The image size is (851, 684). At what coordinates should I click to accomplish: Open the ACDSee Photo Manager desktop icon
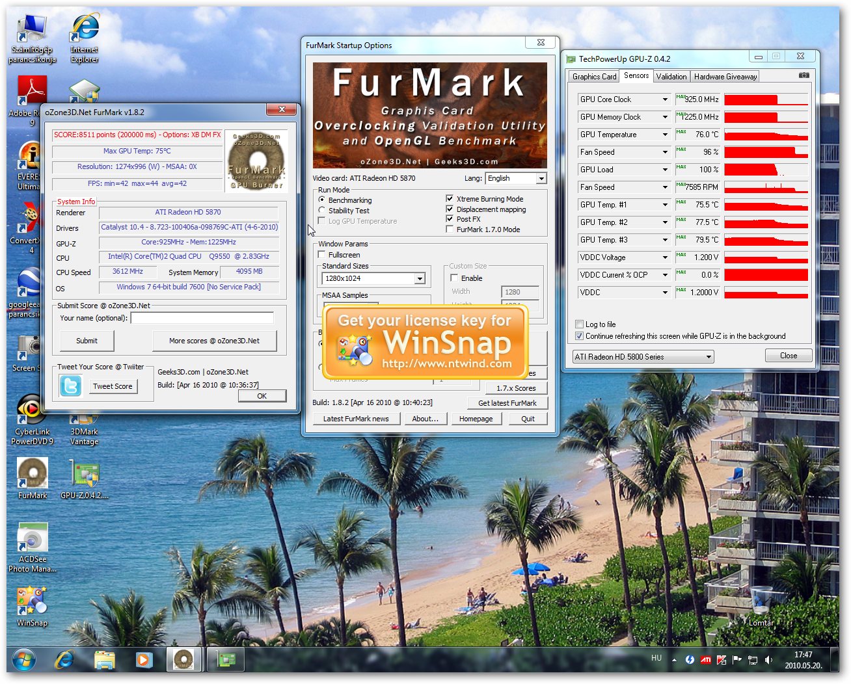33,547
